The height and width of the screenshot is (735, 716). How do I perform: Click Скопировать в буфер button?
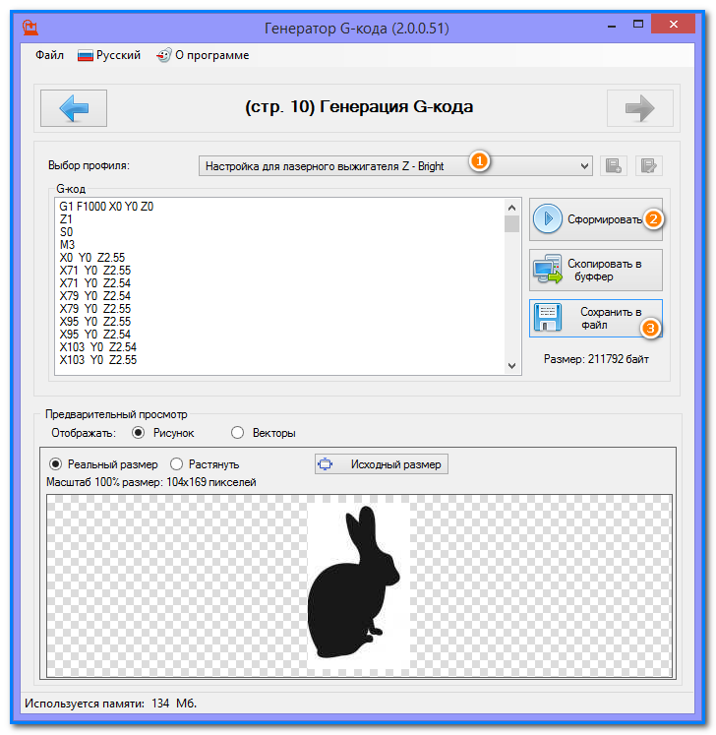(596, 270)
